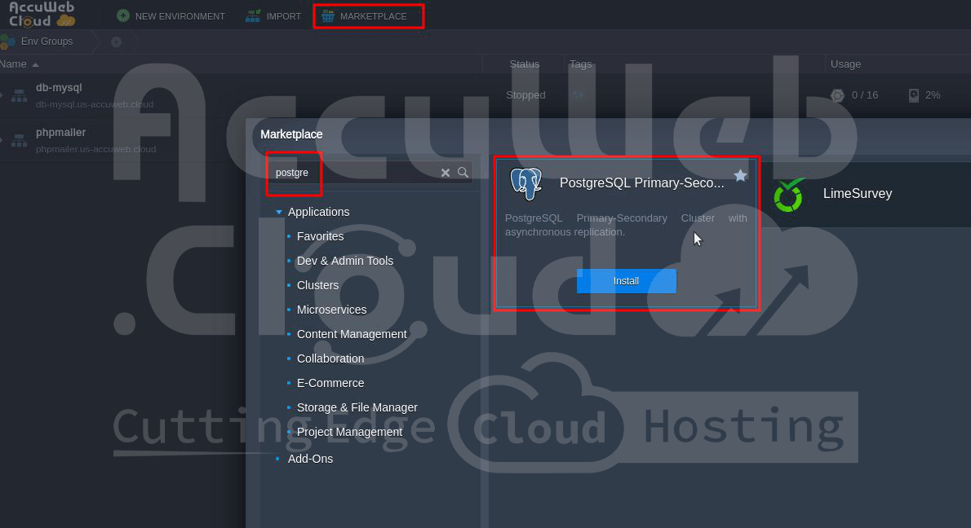The height and width of the screenshot is (528, 971).
Task: Open Env Groups breadcrumb
Action: pos(47,42)
